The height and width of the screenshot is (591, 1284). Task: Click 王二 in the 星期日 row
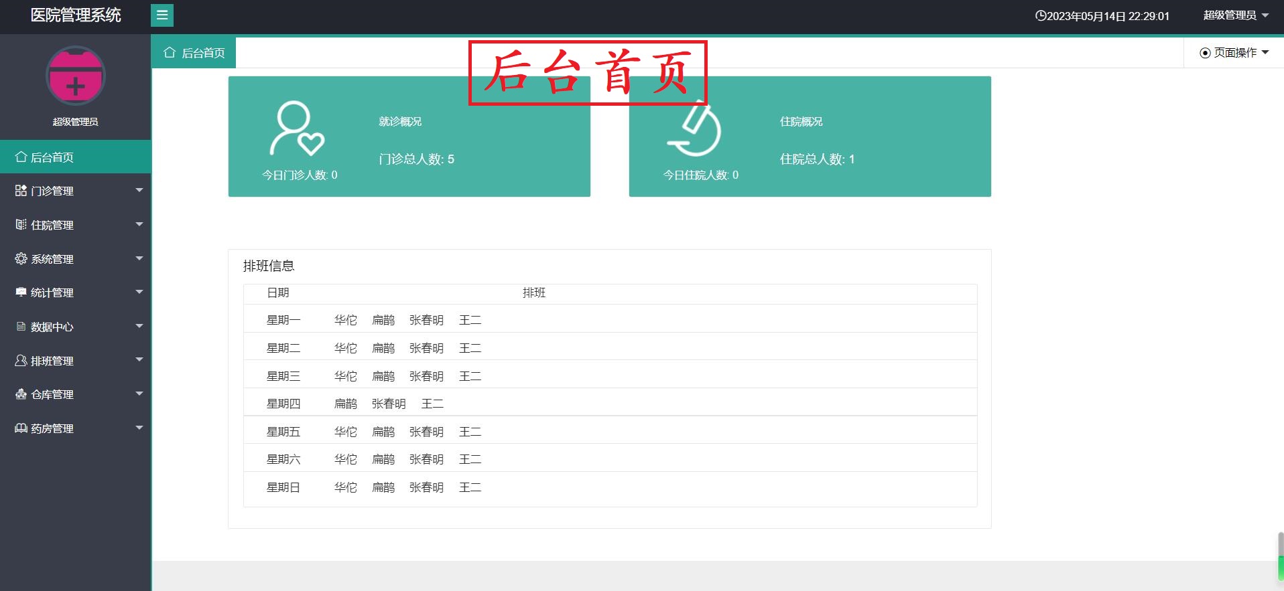pos(470,487)
